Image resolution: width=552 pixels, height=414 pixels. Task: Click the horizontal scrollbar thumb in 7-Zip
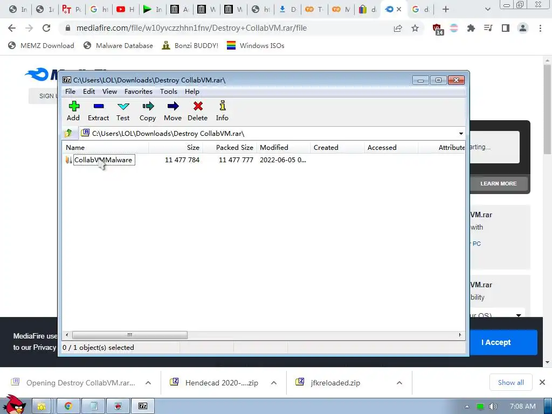pos(130,335)
